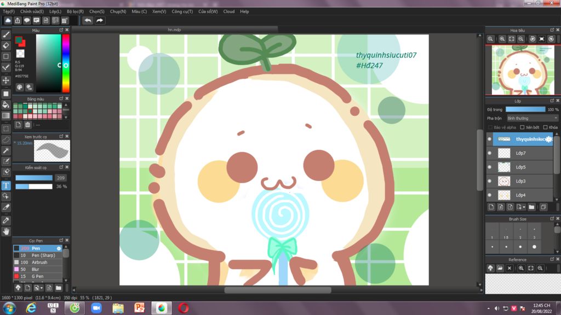Click the Undo arrow
The image size is (561, 315).
pos(88,20)
